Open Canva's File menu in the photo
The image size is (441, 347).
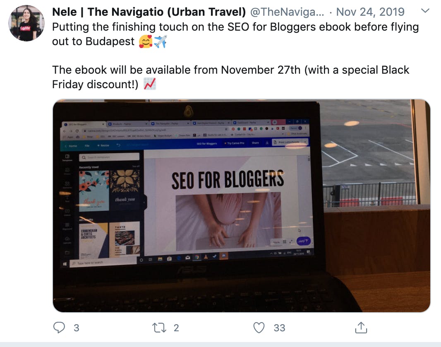click(87, 145)
